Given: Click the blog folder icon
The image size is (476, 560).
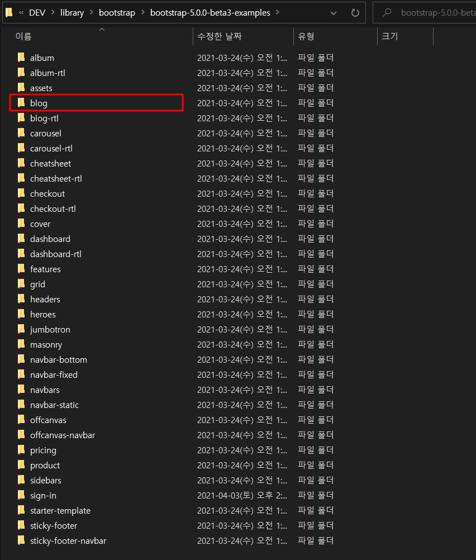Looking at the screenshot, I should [21, 103].
